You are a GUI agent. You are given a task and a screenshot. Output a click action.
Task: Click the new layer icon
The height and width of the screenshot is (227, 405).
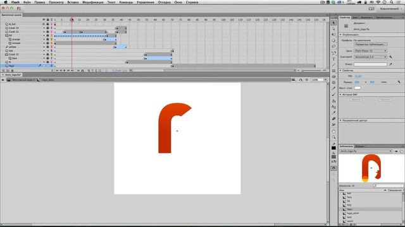(3, 70)
